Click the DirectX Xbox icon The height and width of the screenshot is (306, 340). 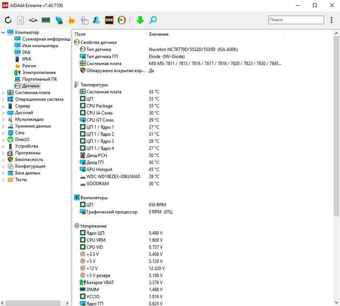(x=10, y=139)
